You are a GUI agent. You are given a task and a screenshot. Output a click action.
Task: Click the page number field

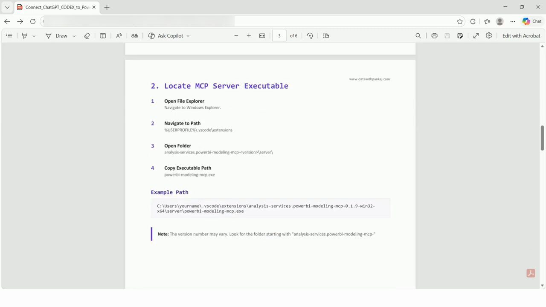point(279,36)
